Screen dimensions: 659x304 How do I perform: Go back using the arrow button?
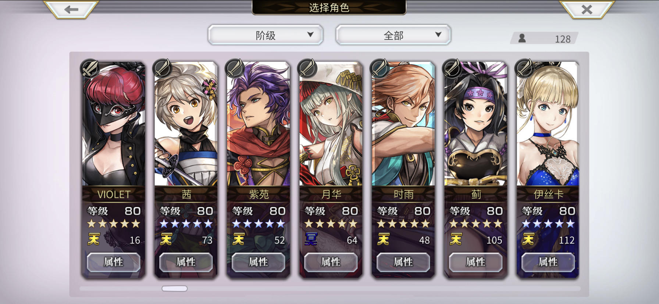(x=71, y=9)
